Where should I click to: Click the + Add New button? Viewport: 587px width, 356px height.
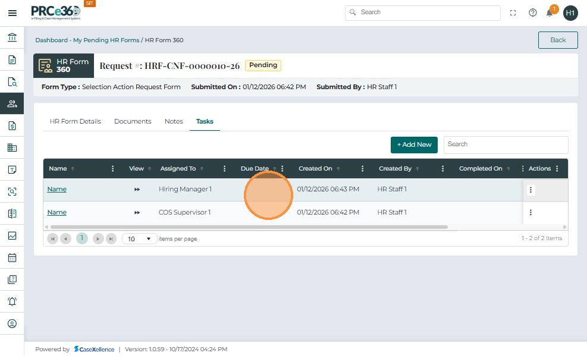pyautogui.click(x=414, y=145)
